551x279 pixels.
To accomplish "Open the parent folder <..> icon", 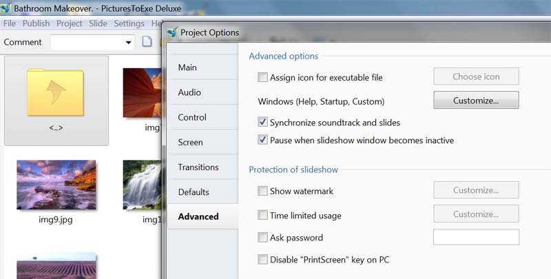I will [x=56, y=92].
